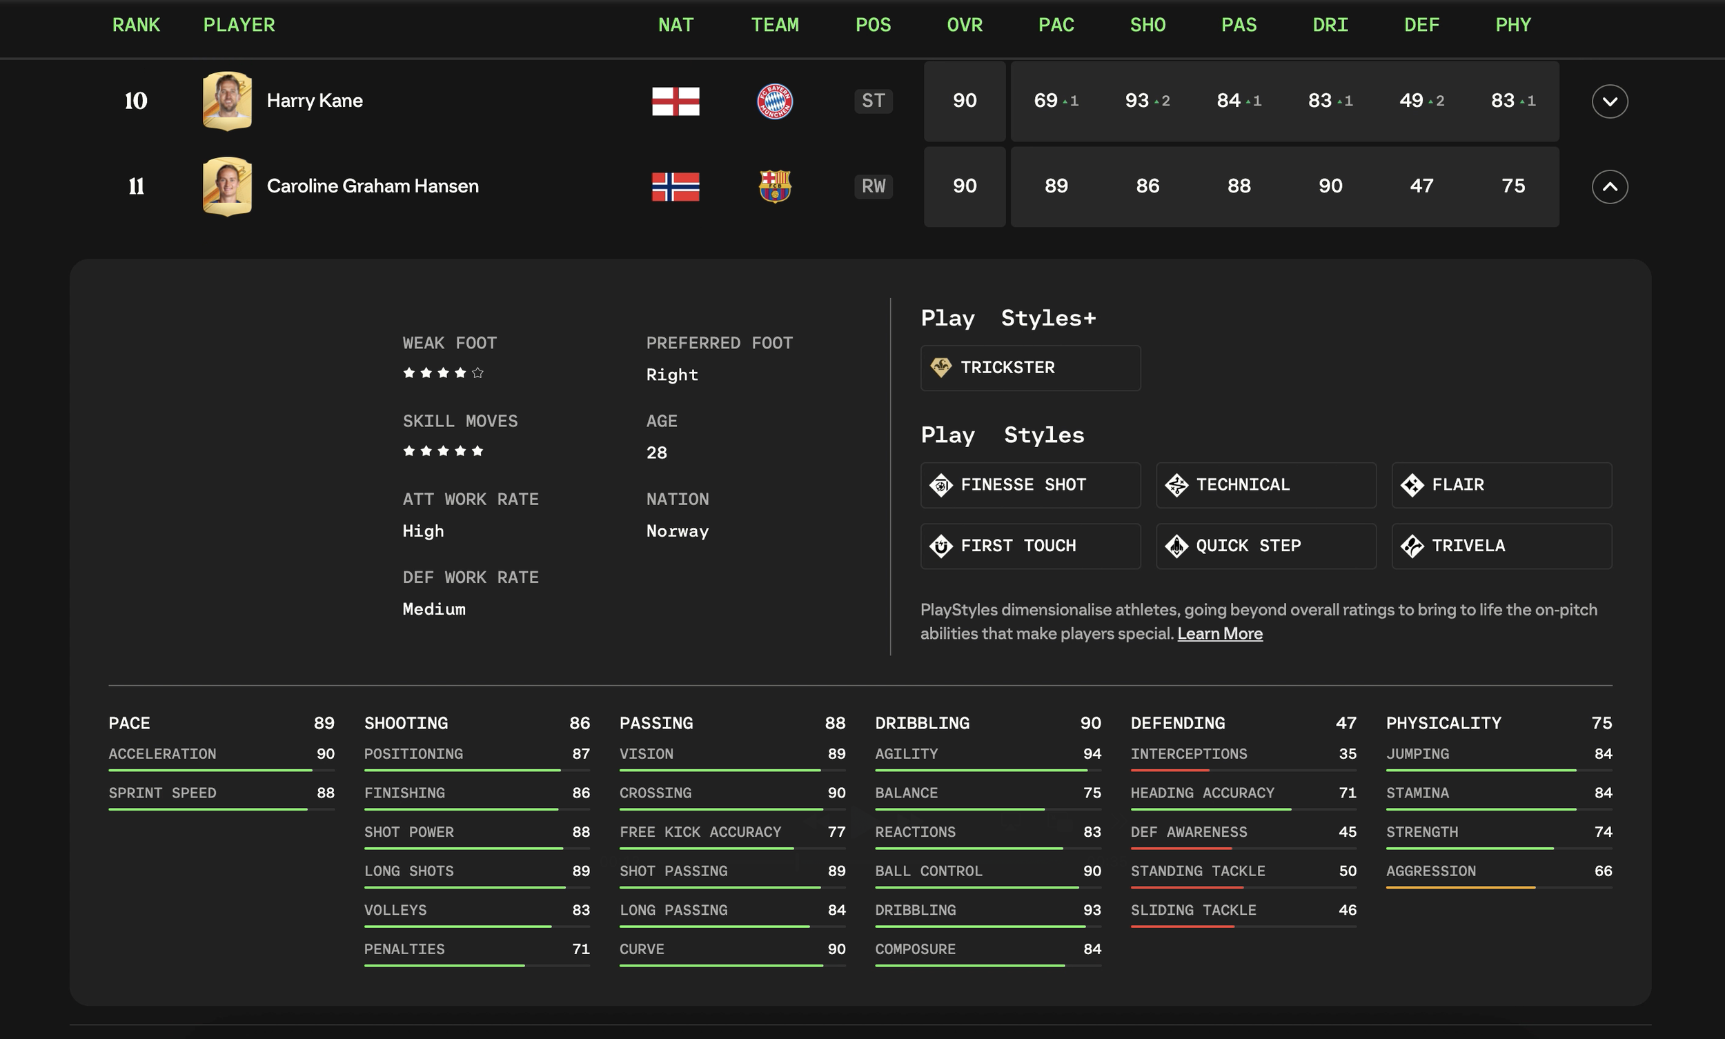
Task: Expand Harry Kane's player details chevron
Action: pyautogui.click(x=1610, y=101)
